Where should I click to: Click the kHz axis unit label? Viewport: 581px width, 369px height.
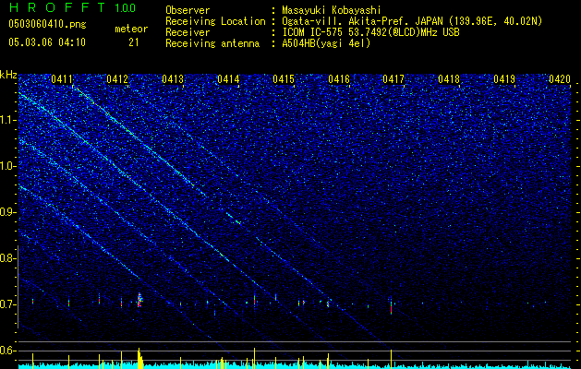coord(8,75)
